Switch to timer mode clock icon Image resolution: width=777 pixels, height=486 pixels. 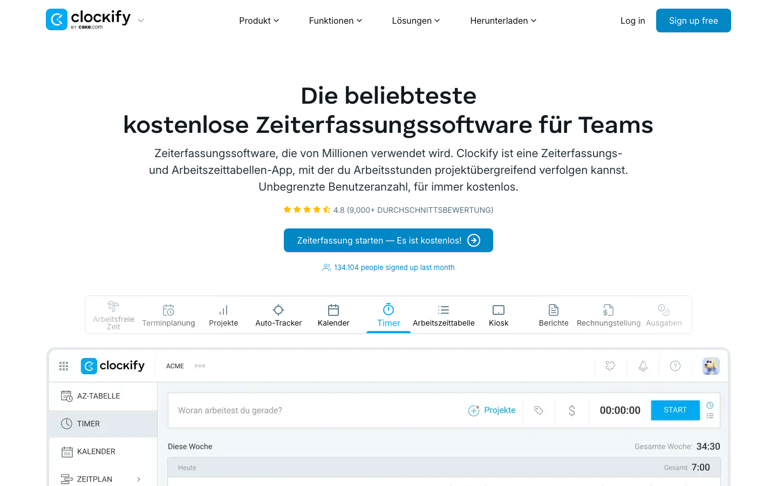click(x=710, y=406)
